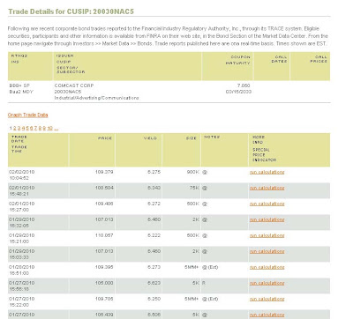Viewport: 353px width, 319px height.
Task: Click the 109.705 price cell
Action: 104,299
